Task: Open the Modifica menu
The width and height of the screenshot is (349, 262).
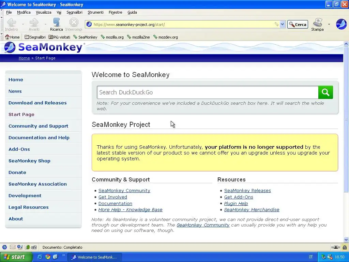Action: pyautogui.click(x=24, y=12)
